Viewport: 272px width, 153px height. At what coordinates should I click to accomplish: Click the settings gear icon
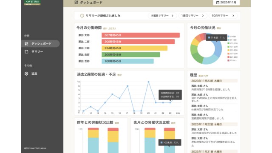[26, 74]
